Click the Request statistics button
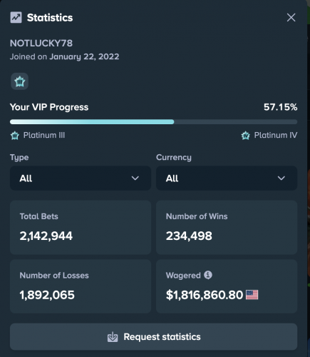 point(153,336)
